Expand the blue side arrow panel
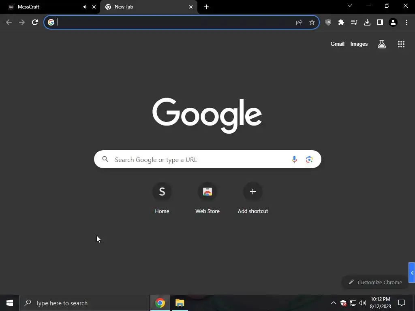415x311 pixels. tap(412, 273)
